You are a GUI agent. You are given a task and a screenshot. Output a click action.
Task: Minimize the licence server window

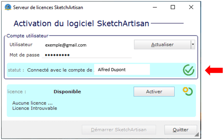tap(155, 7)
